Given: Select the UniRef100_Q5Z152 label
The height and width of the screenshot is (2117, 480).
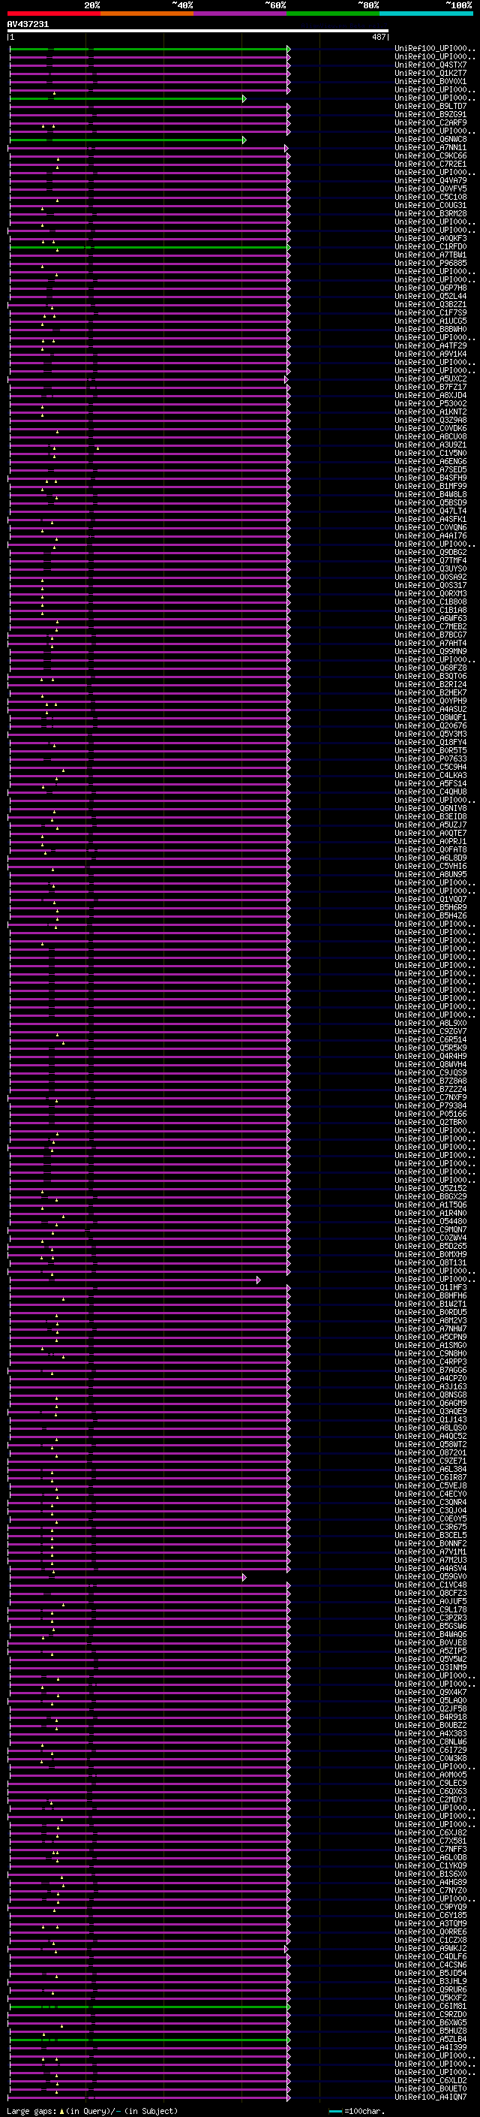Looking at the screenshot, I should tap(430, 1189).
